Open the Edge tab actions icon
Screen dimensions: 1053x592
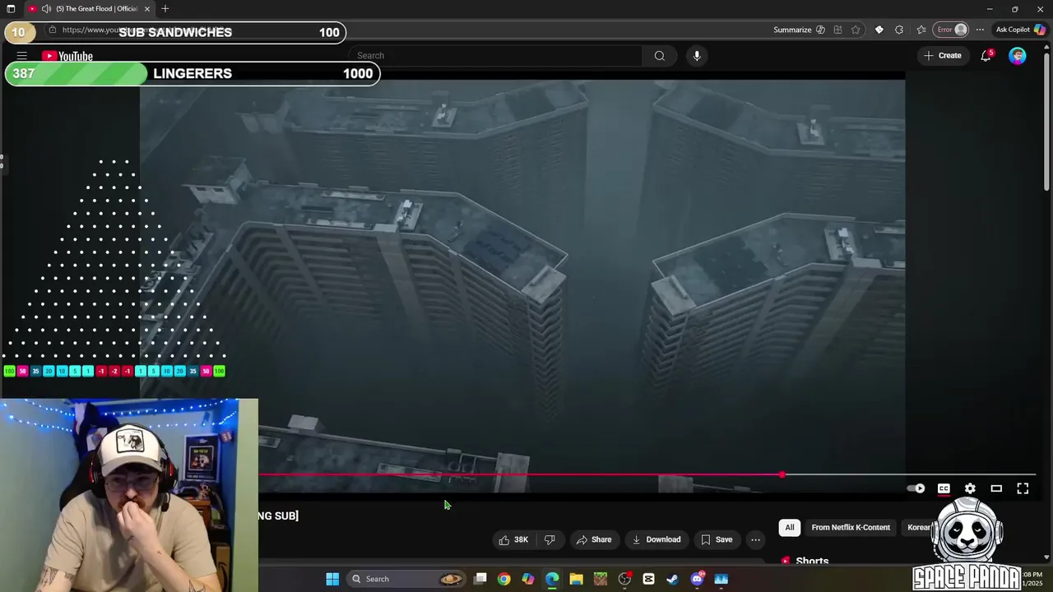coord(11,9)
